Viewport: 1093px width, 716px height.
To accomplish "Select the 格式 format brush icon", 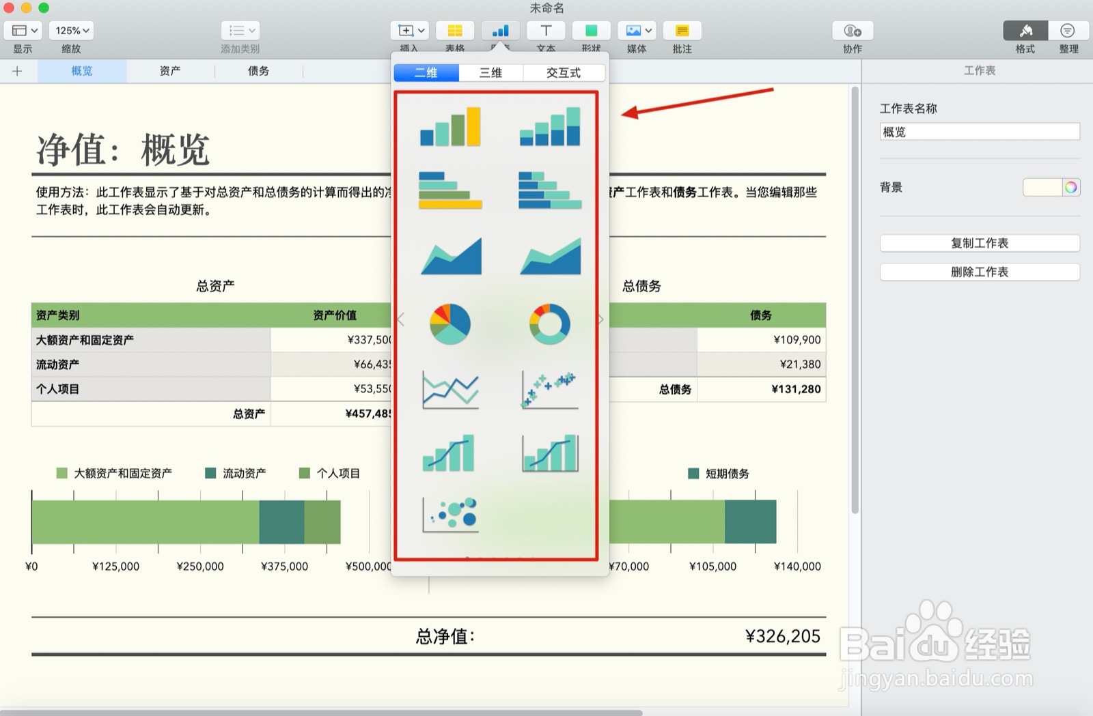I will (1024, 30).
